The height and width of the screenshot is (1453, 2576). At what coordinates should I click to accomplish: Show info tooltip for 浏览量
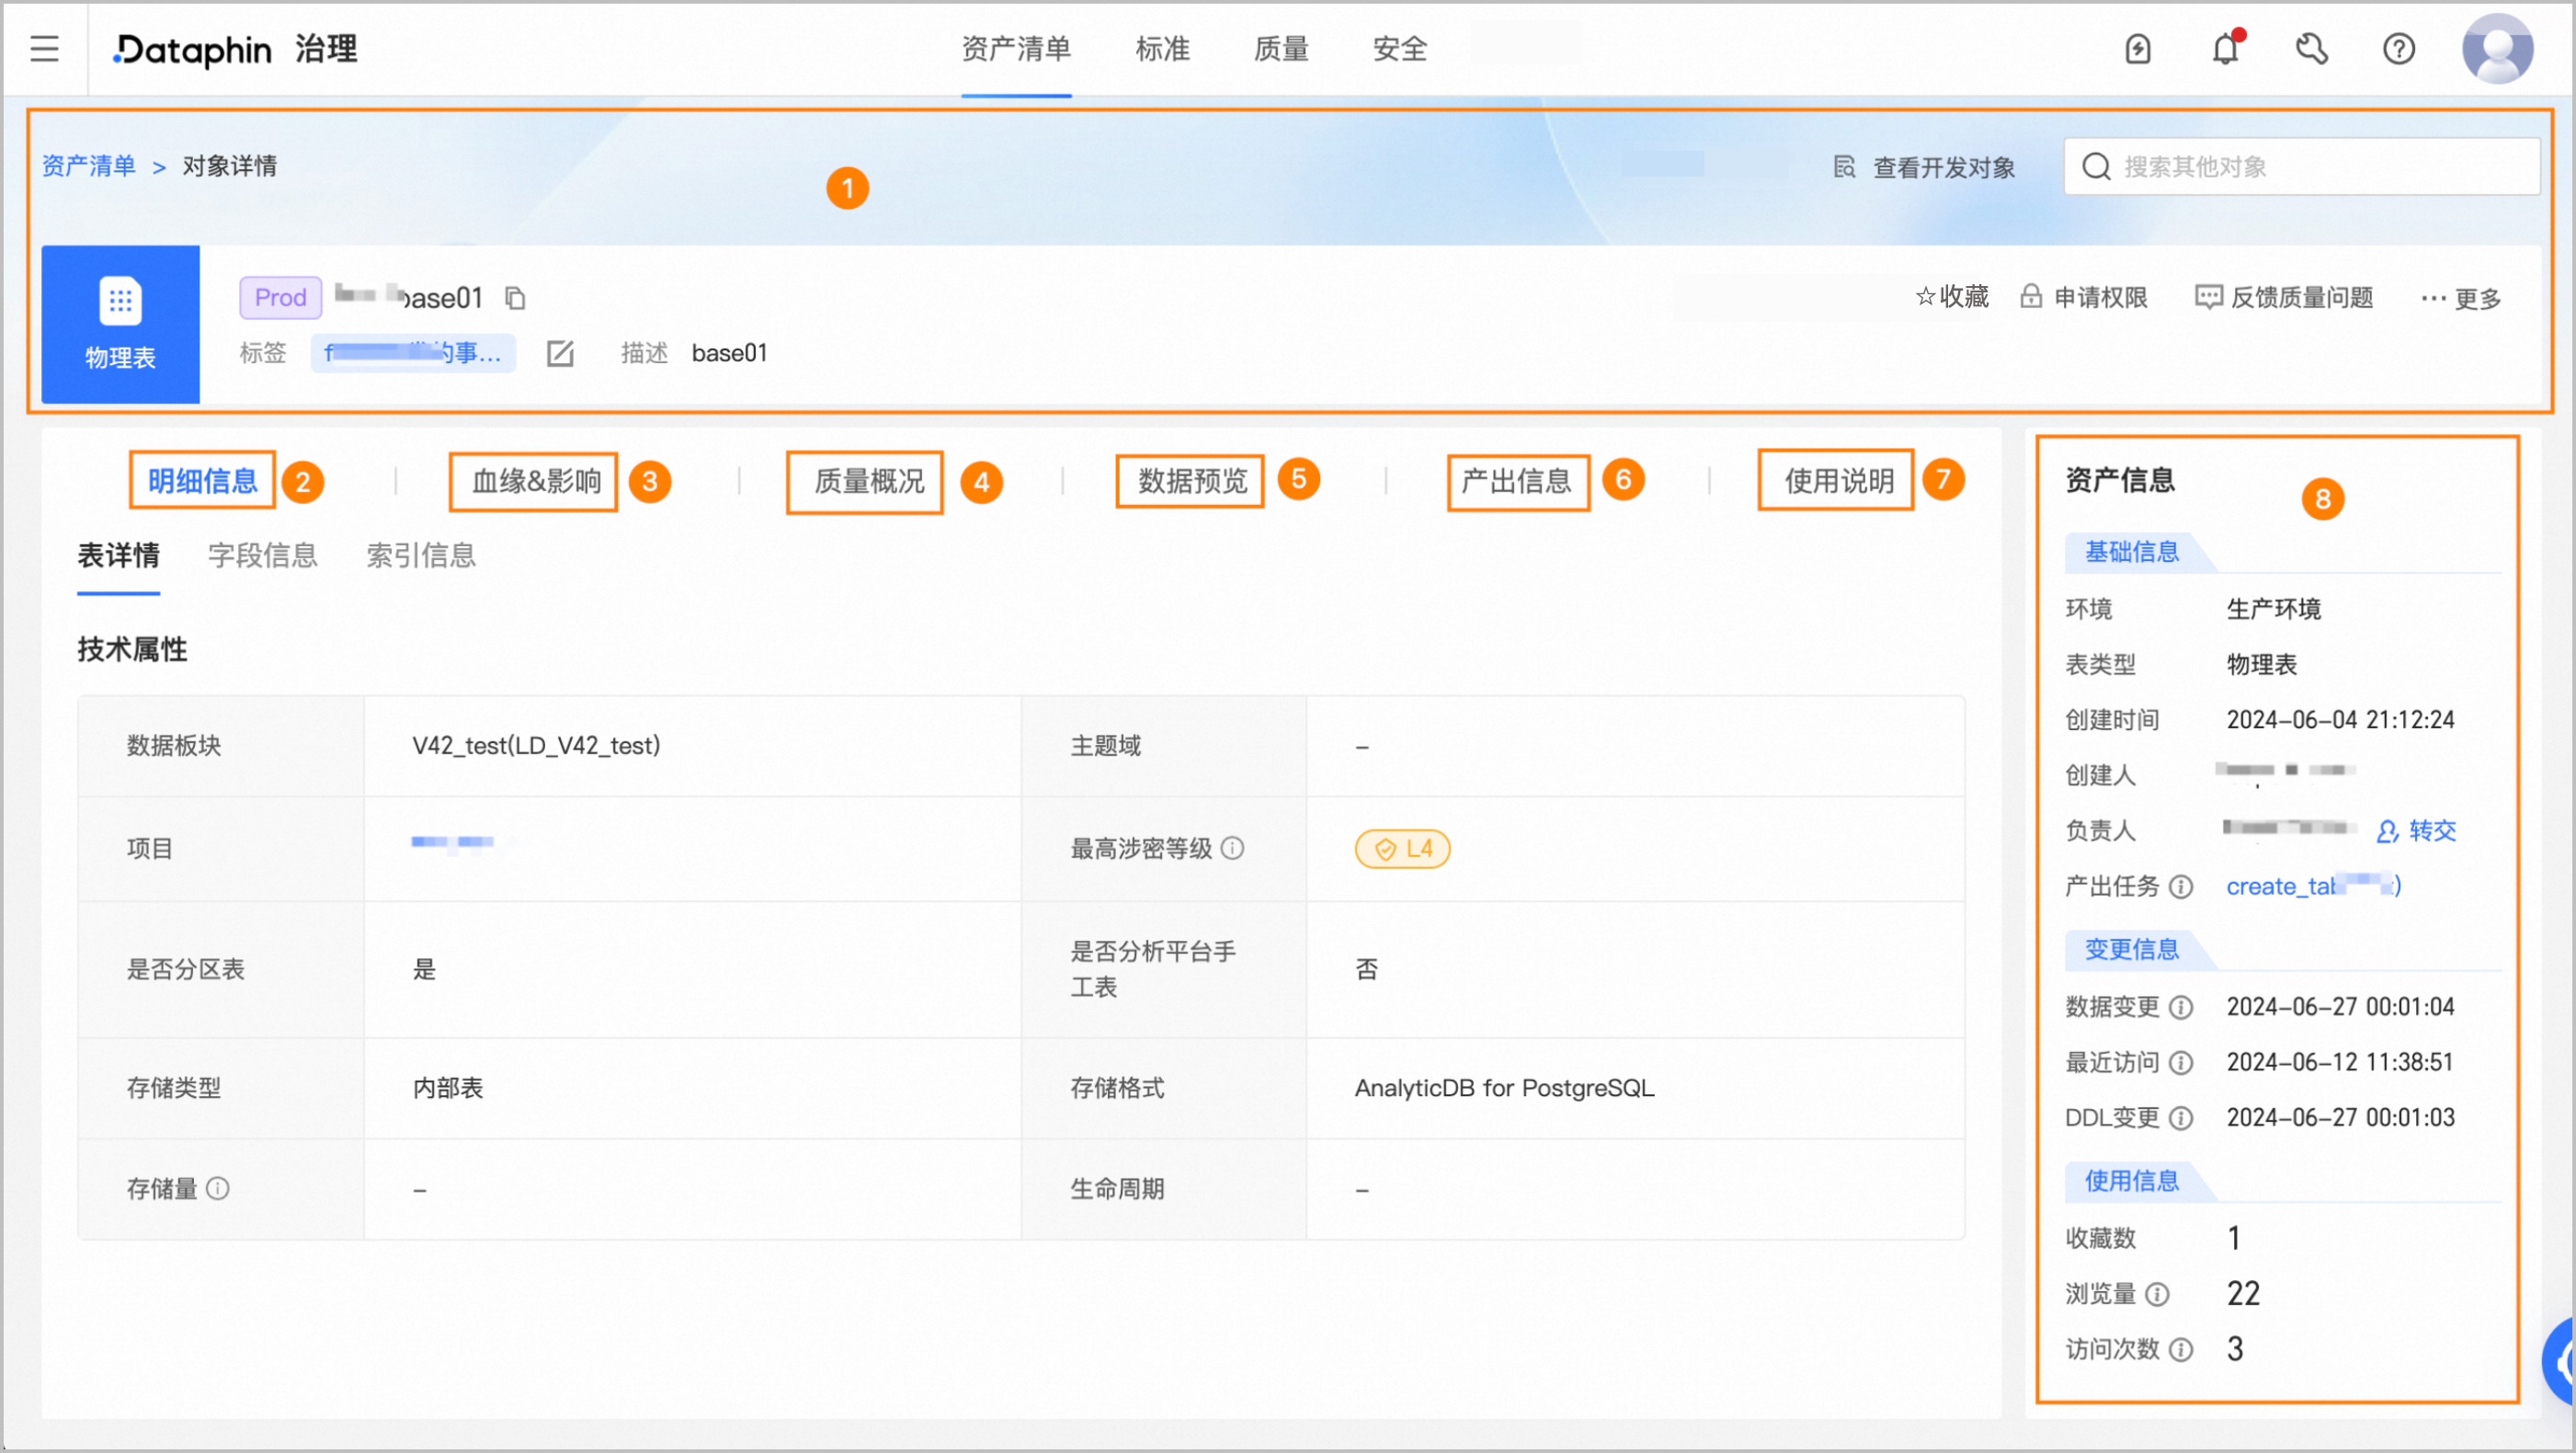tap(2157, 1295)
